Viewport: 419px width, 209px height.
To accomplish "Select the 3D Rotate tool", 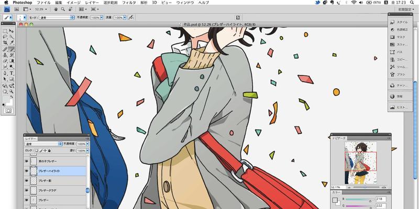I will [x=5, y=86].
